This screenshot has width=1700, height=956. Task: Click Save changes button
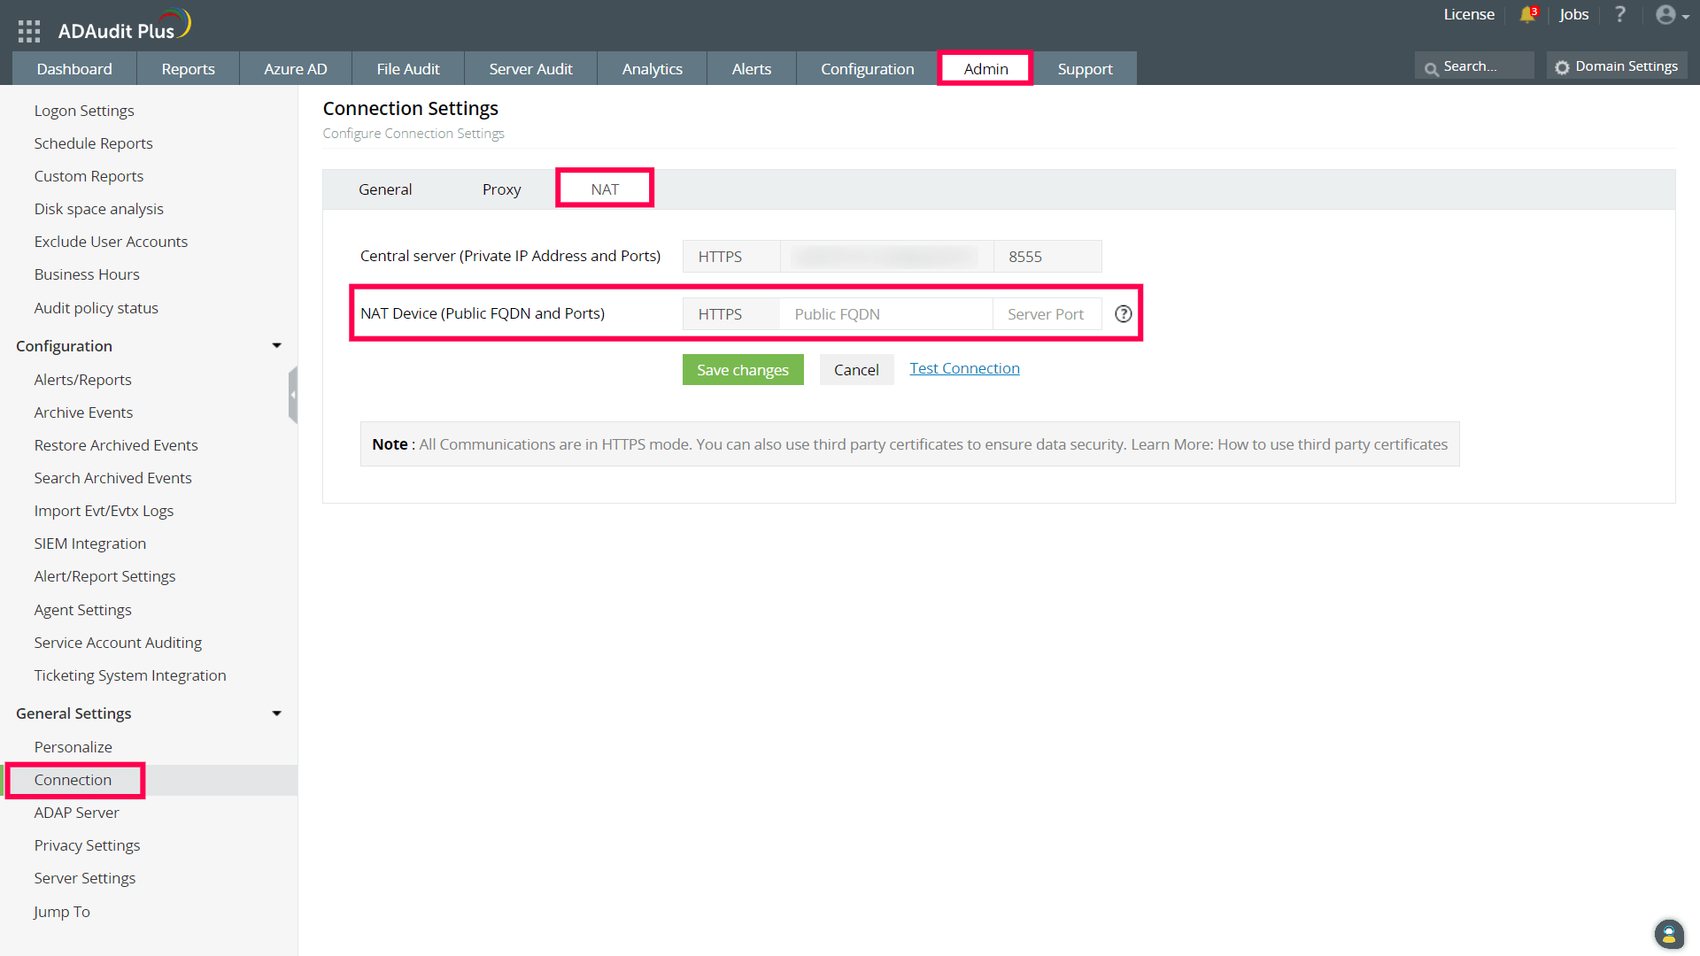pyautogui.click(x=741, y=369)
